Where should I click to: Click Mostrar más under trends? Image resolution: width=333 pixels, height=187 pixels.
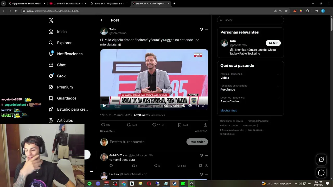pyautogui.click(x=229, y=110)
